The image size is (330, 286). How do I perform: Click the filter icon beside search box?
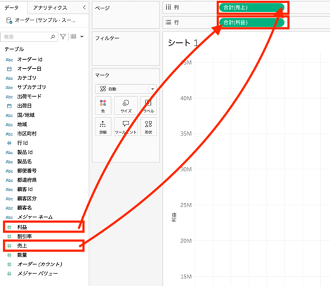pyautogui.click(x=63, y=37)
